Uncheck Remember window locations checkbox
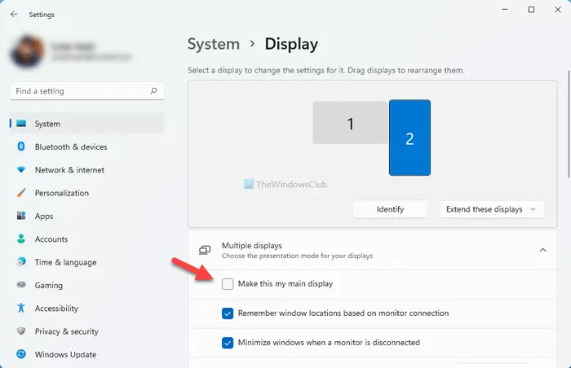Viewport: 571px width, 368px height. point(228,313)
